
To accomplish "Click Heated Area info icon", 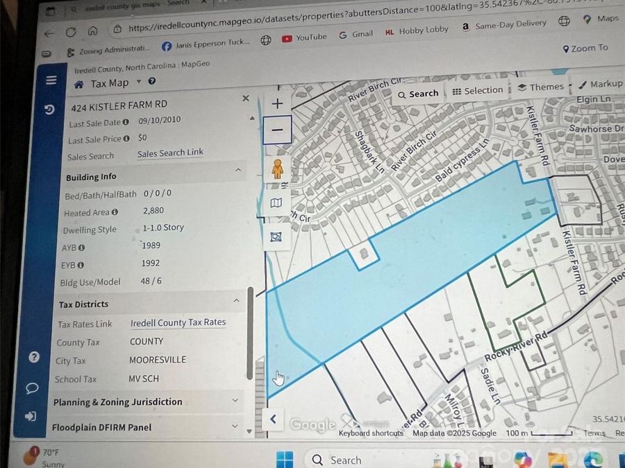I will click(x=115, y=212).
